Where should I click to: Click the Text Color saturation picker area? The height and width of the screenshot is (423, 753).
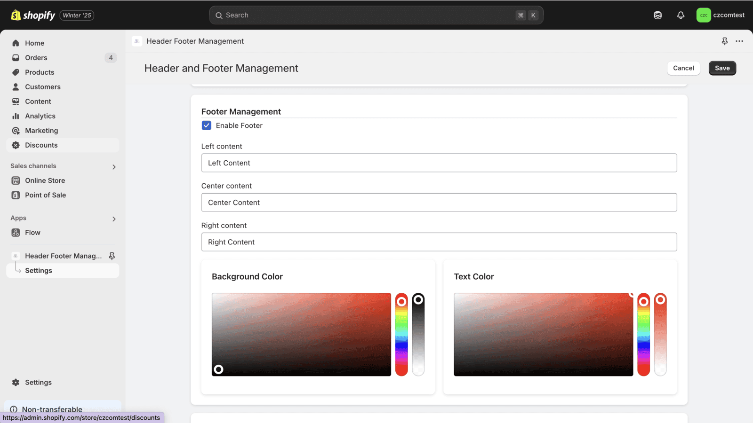[x=543, y=335]
